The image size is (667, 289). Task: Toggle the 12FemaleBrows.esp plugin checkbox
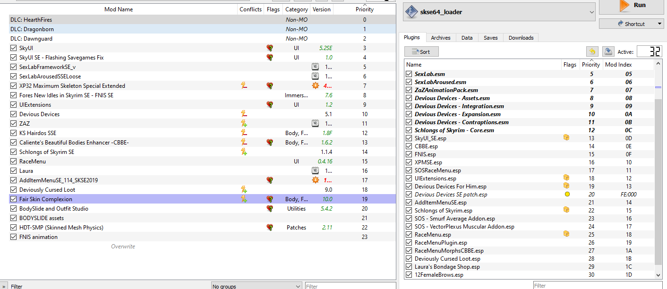click(x=409, y=275)
